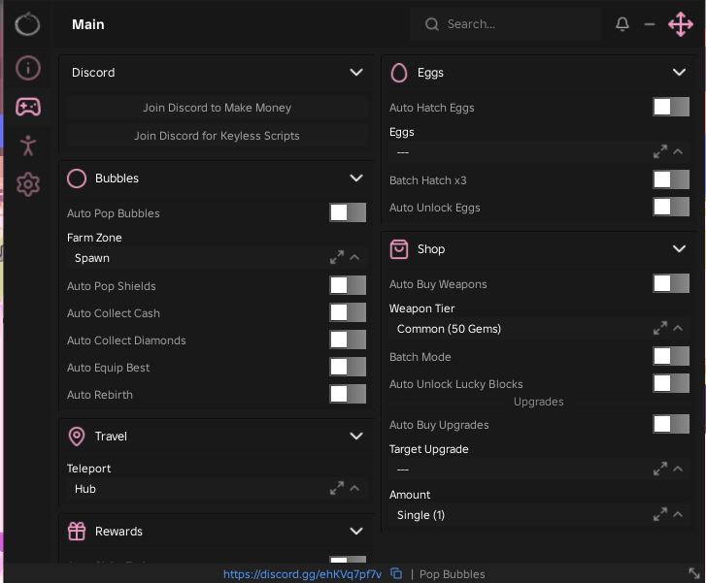Click the Rewards gift icon
706x583 pixels.
click(x=77, y=532)
